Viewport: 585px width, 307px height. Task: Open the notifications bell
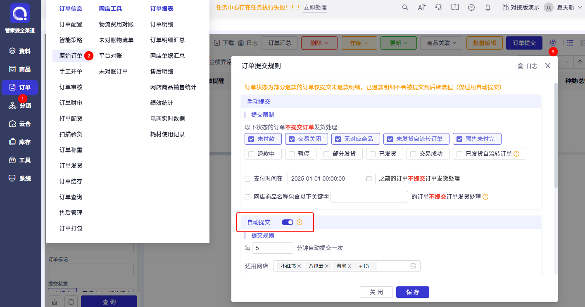click(488, 7)
